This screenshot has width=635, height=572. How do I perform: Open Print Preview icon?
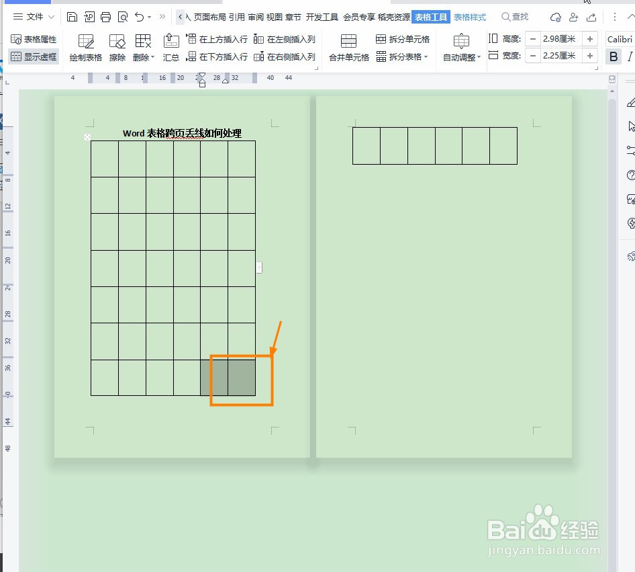tap(122, 17)
